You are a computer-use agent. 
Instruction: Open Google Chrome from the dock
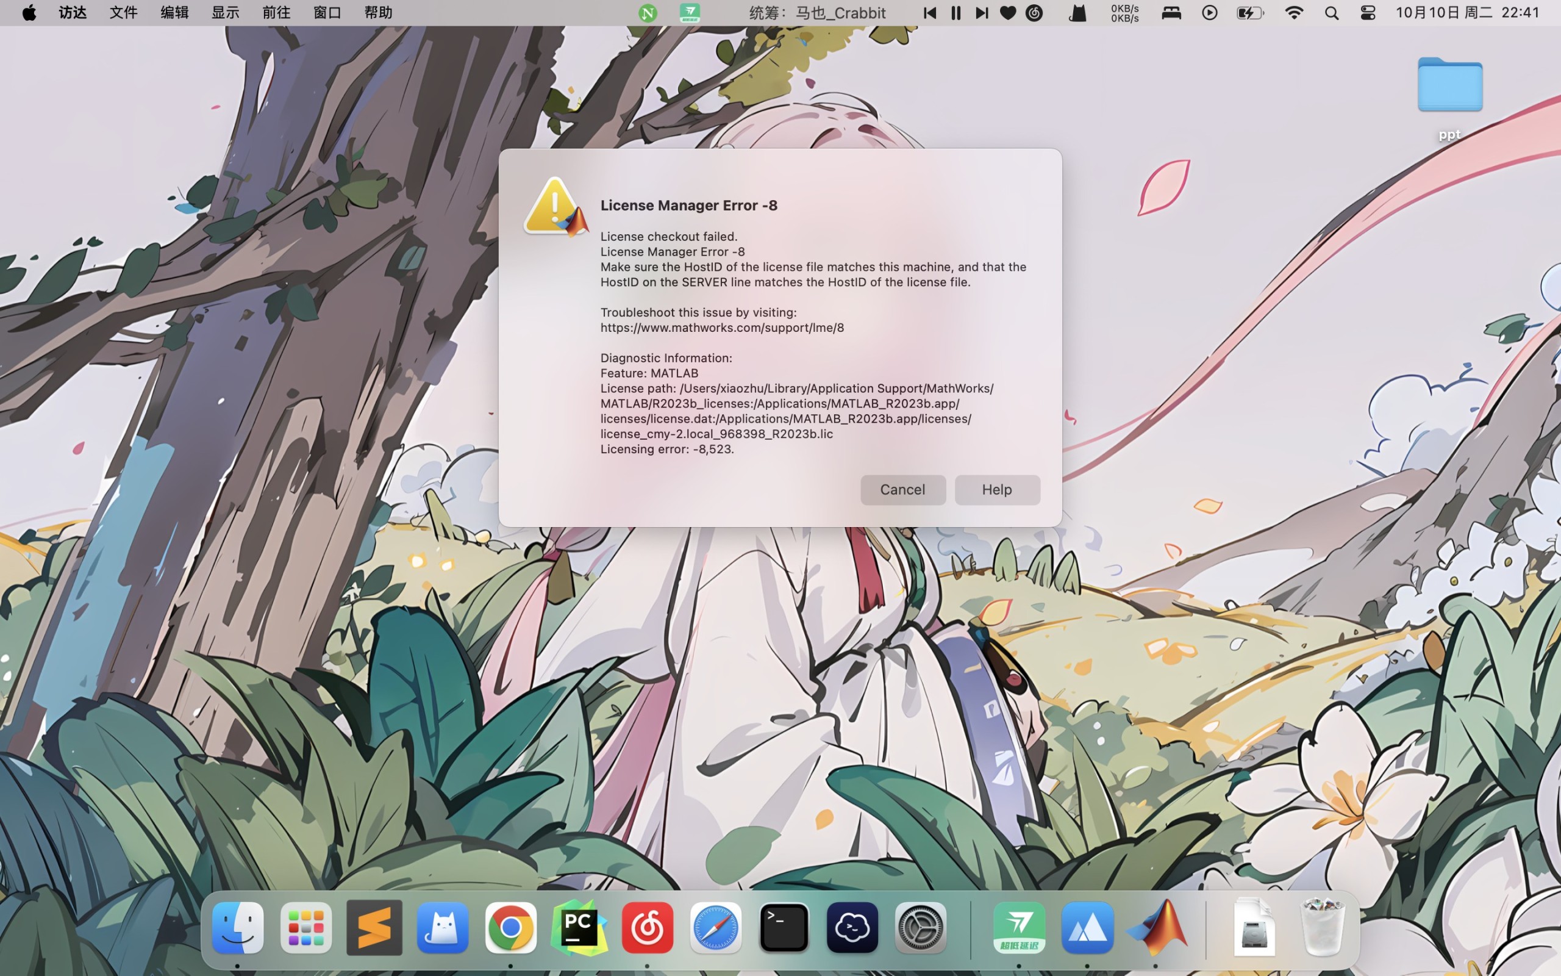click(x=510, y=928)
